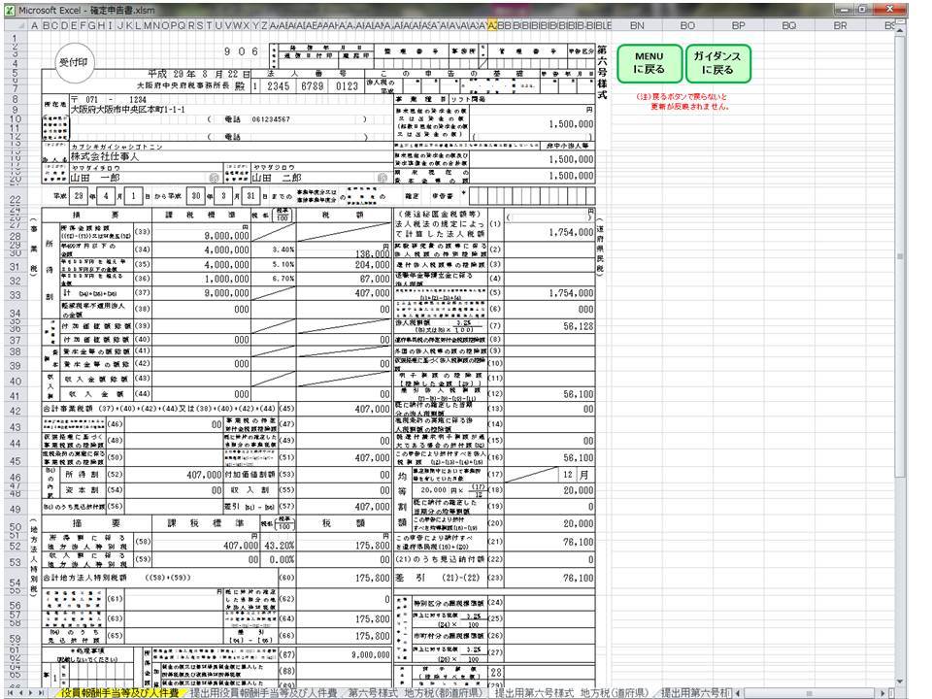
Task: Go to previous sheet tab arrow
Action: [22, 692]
